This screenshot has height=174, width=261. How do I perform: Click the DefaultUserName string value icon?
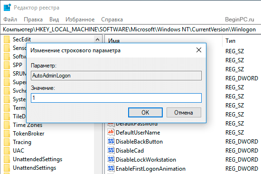(x=111, y=133)
